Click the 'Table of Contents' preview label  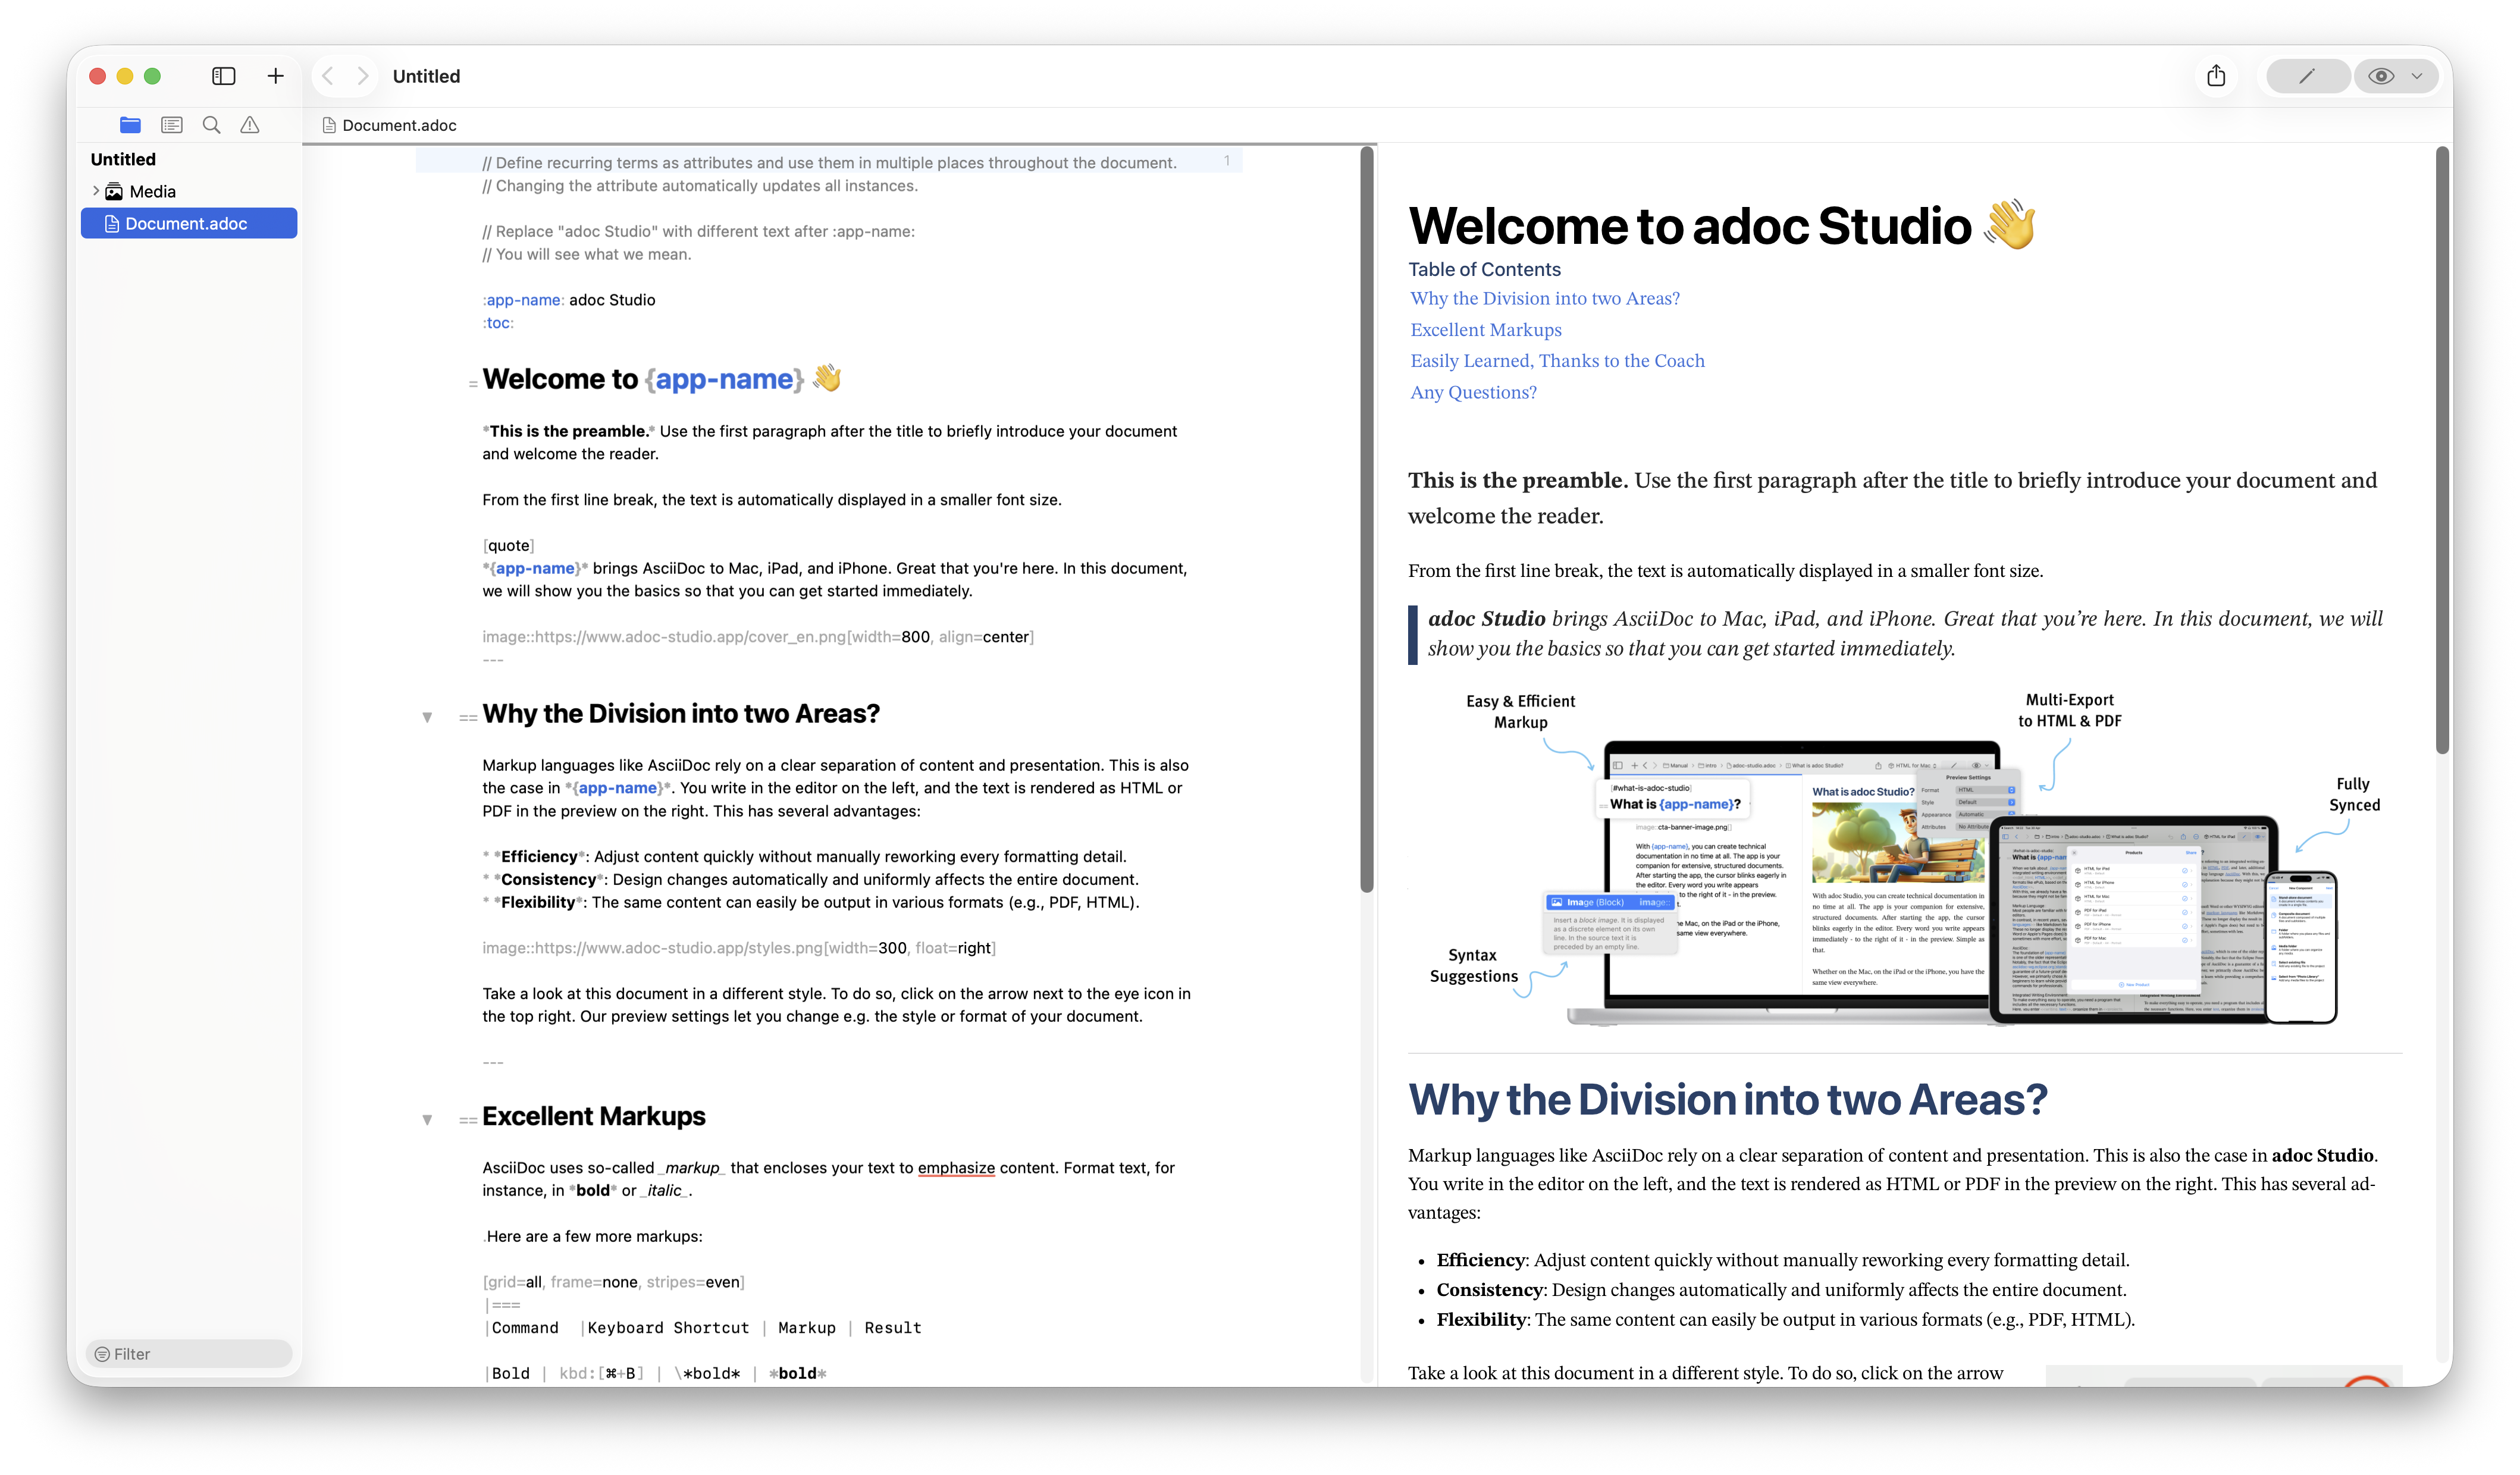tap(1484, 269)
